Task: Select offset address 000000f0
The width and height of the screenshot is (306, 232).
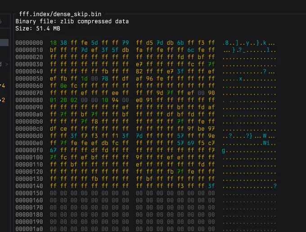Action: click(x=29, y=150)
